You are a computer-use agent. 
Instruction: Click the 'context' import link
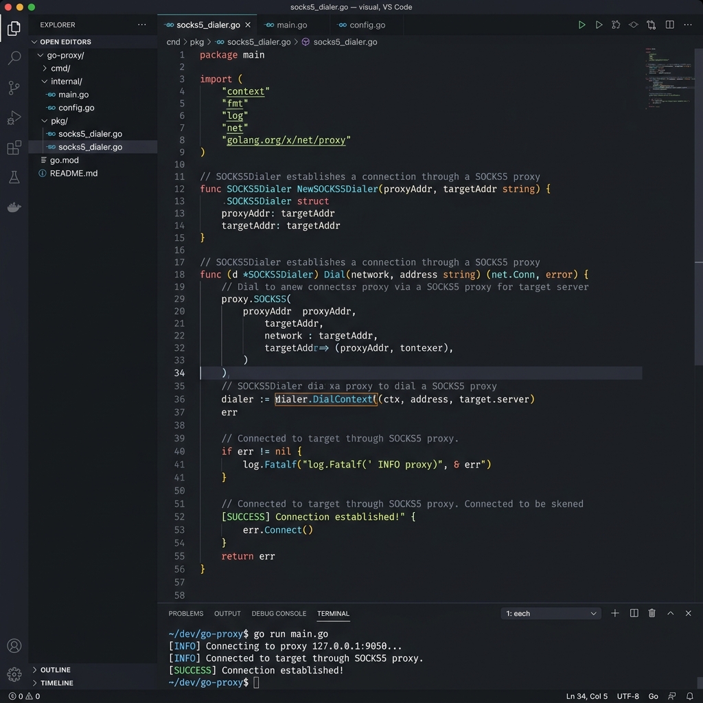click(x=246, y=91)
